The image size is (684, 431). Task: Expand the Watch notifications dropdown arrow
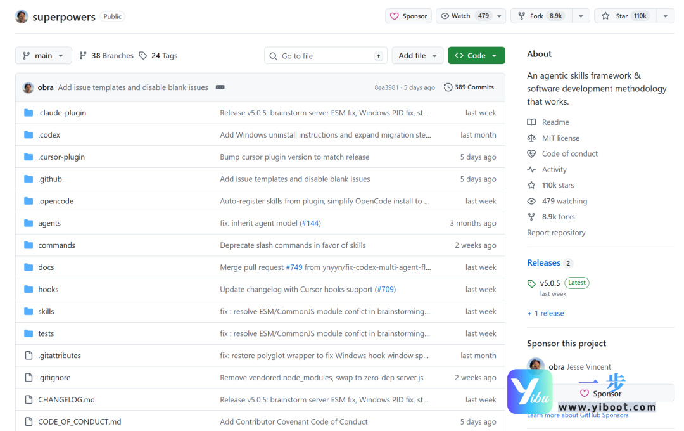point(500,16)
